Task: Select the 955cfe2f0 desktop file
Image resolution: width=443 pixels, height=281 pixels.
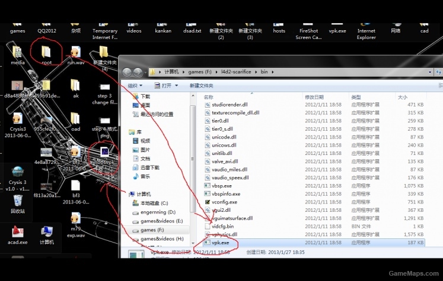Action: click(47, 124)
